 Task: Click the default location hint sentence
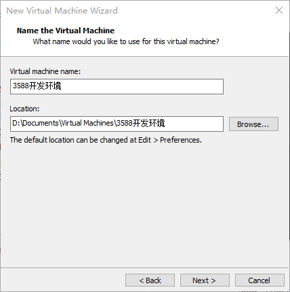[106, 140]
